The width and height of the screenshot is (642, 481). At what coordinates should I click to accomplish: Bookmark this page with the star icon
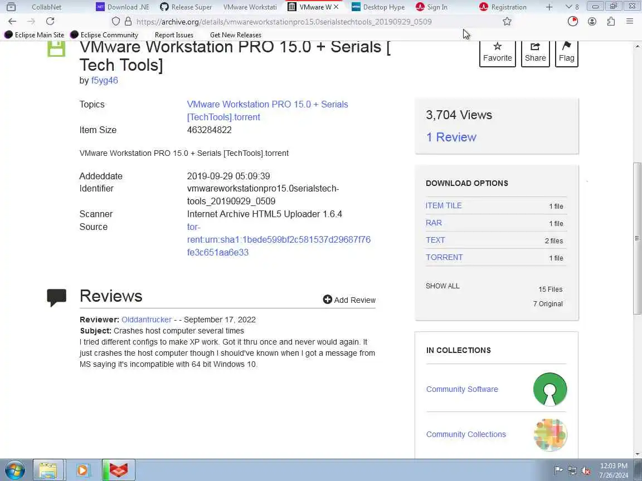[507, 21]
